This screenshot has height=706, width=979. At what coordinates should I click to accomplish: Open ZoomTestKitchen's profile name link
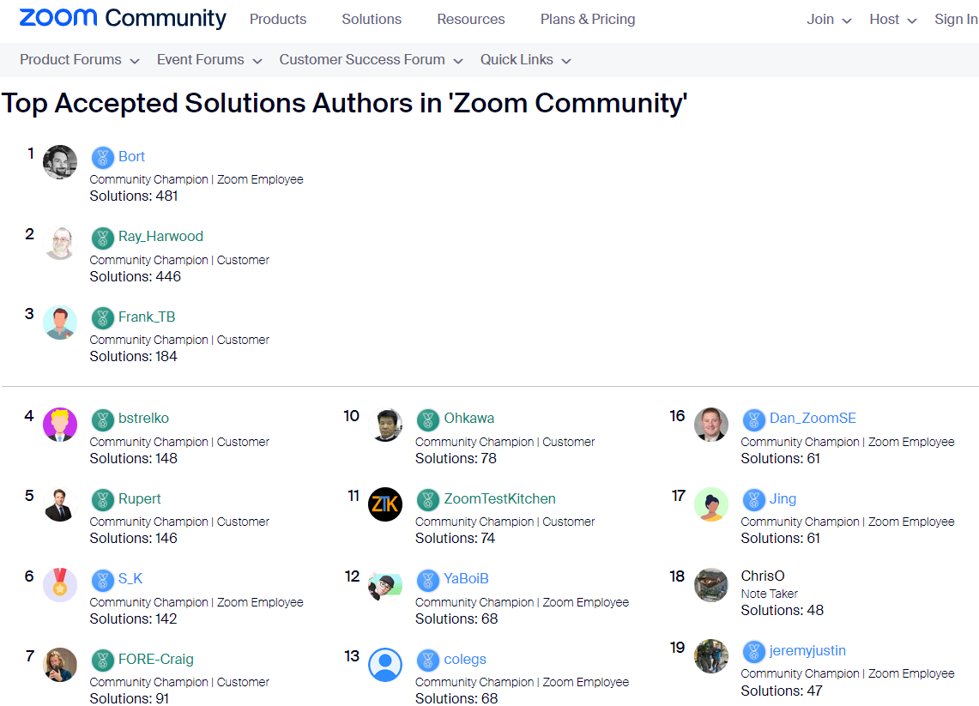pos(499,498)
